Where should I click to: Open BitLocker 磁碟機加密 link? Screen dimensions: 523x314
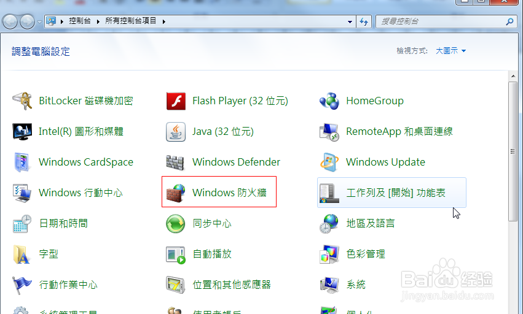(86, 101)
